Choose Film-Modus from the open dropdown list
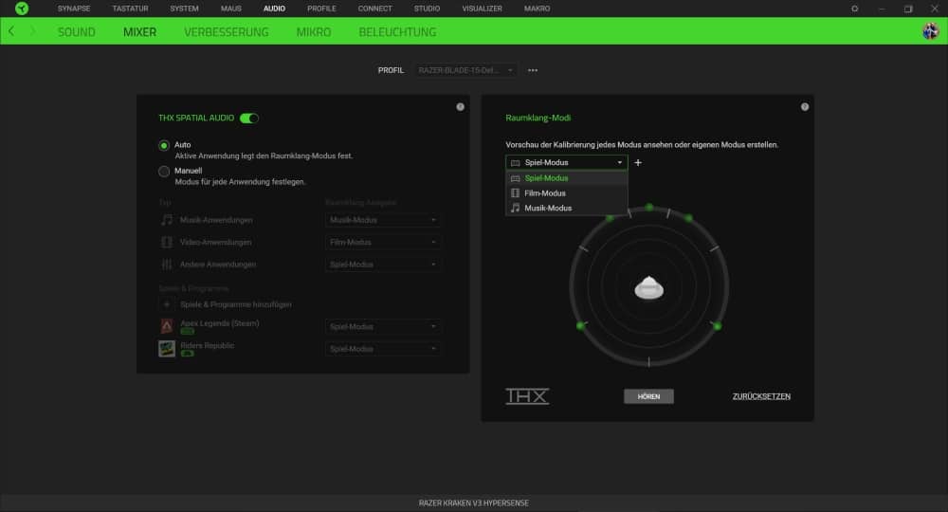This screenshot has height=512, width=948. [x=544, y=193]
